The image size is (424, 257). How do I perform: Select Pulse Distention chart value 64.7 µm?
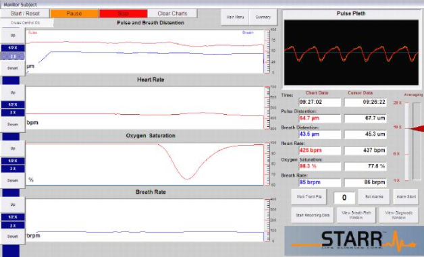pos(320,118)
